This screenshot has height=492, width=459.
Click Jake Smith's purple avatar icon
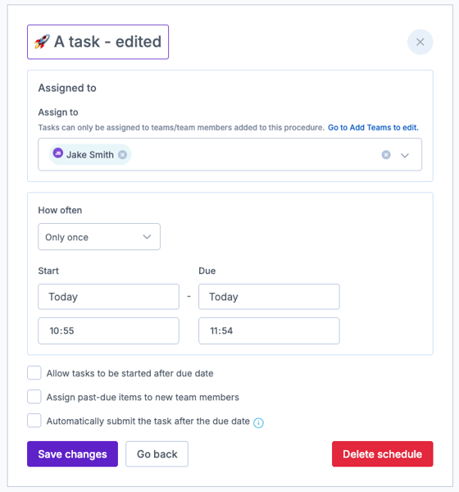[58, 153]
